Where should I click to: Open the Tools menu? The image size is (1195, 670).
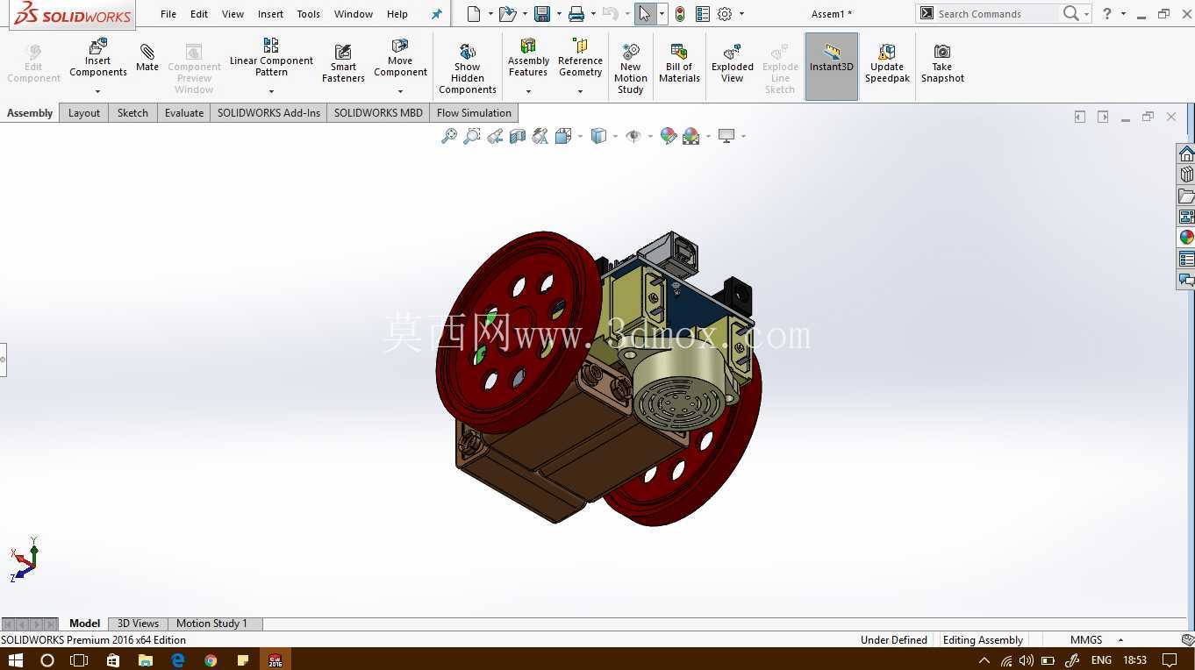point(308,14)
